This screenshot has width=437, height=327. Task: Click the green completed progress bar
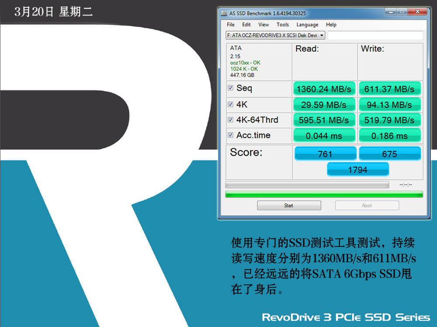[x=324, y=194]
